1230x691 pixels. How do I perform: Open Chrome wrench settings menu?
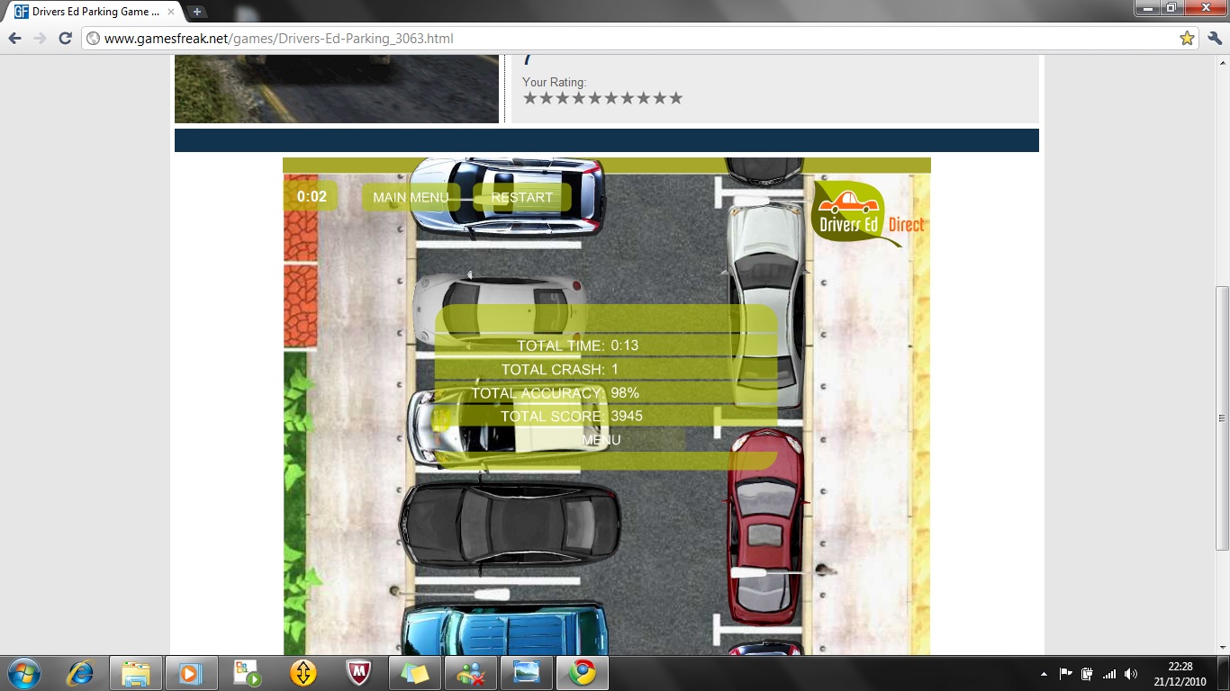point(1215,39)
